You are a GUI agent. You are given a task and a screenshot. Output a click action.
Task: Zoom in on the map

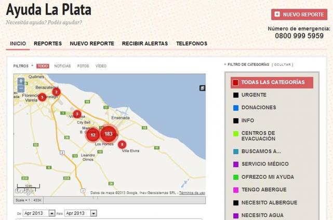[21, 81]
